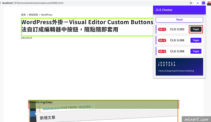Image resolution: width=211 pixels, height=122 pixels.
Task: Open the WordPress breadcrumb link
Action: (47, 15)
